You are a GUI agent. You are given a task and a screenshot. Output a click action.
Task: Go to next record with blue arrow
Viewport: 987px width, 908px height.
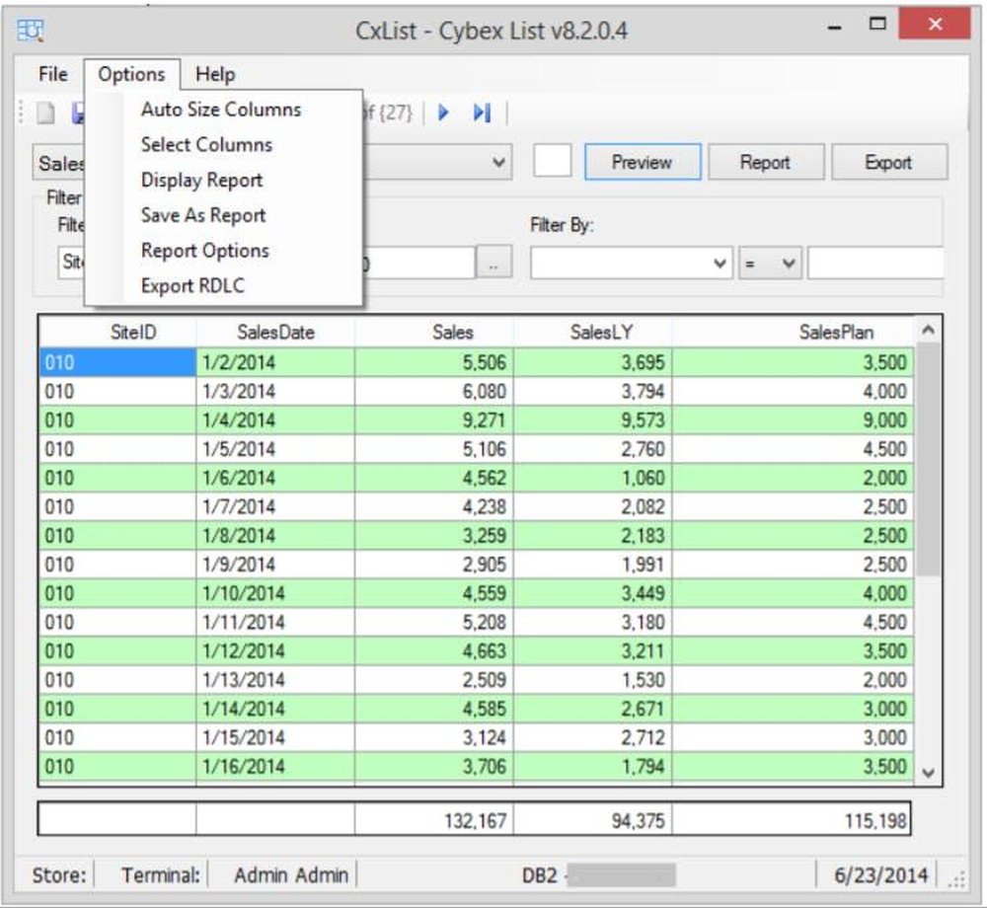[x=444, y=113]
